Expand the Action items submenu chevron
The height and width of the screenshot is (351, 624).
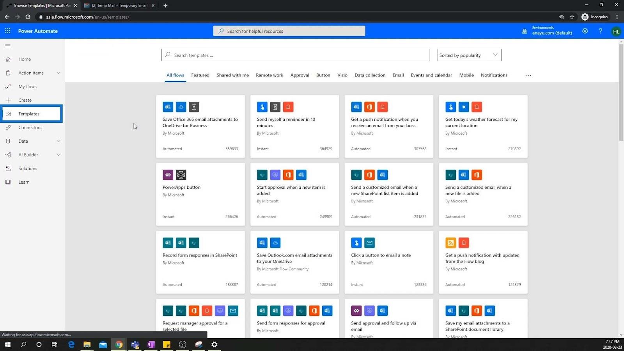pos(58,73)
